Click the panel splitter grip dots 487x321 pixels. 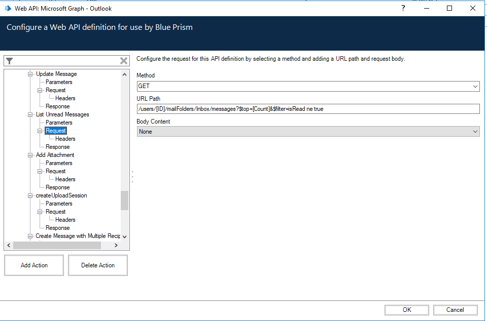pos(132,177)
